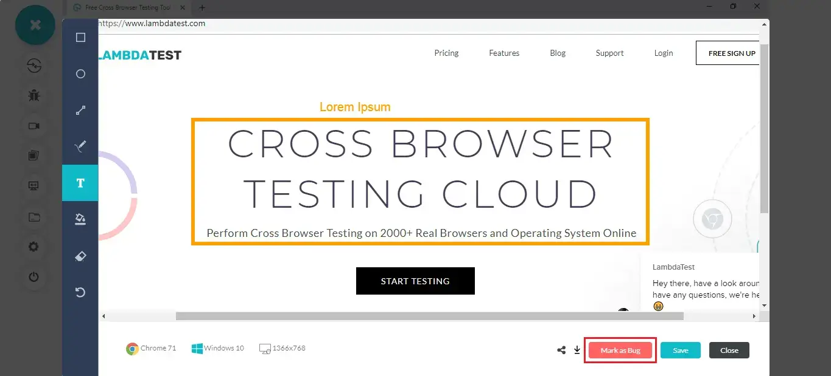Undo the last annotation
The height and width of the screenshot is (376, 831).
tap(80, 293)
